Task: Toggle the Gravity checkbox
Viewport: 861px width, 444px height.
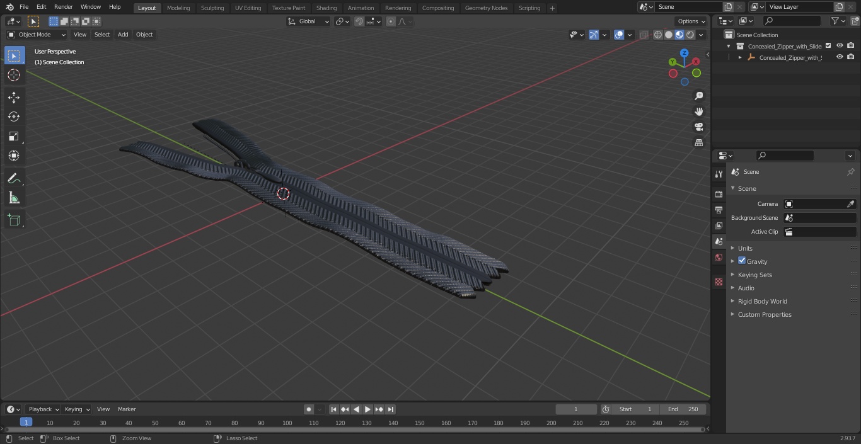Action: [742, 261]
